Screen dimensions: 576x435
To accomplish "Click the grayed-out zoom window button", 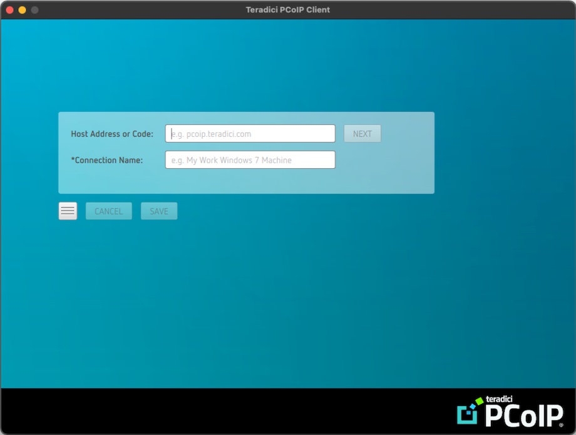I will 34,10.
